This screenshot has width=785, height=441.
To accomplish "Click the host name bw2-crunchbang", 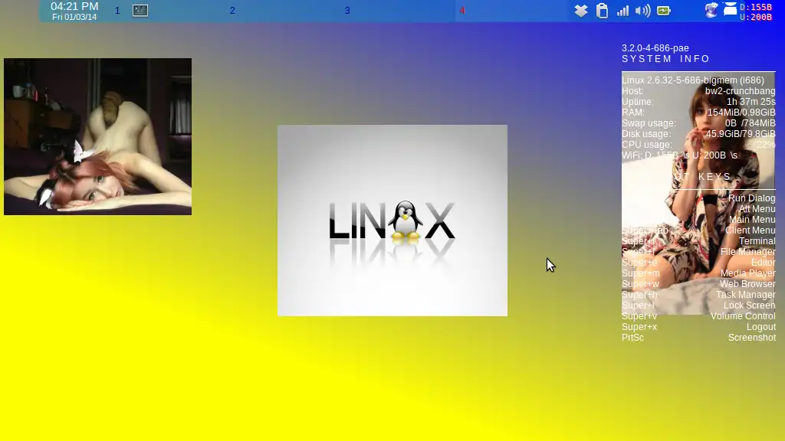I will pyautogui.click(x=740, y=91).
